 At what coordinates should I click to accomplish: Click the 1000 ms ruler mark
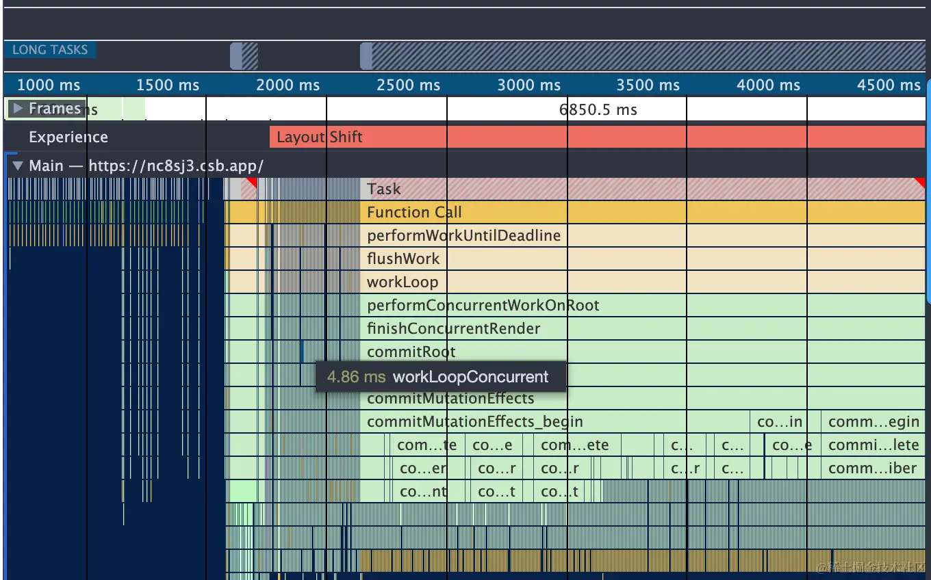click(x=49, y=85)
